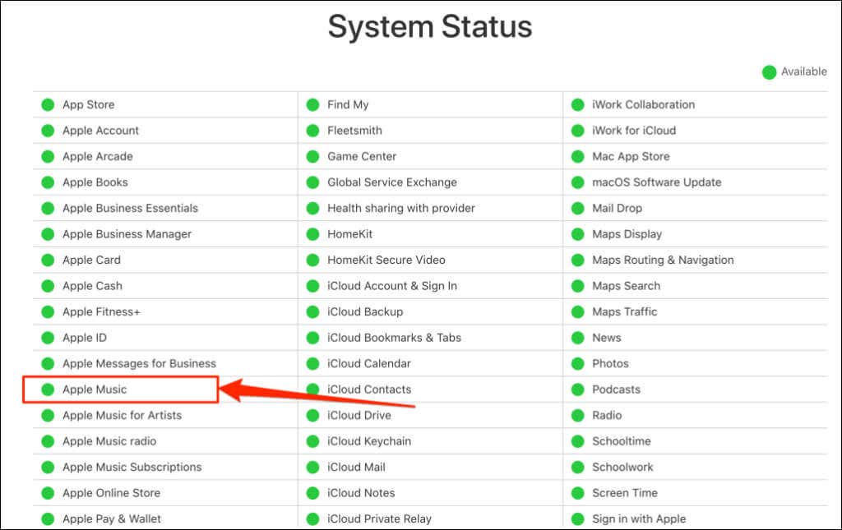Image resolution: width=842 pixels, height=530 pixels.
Task: Click the green dot next to HomeKit
Action: click(x=312, y=234)
